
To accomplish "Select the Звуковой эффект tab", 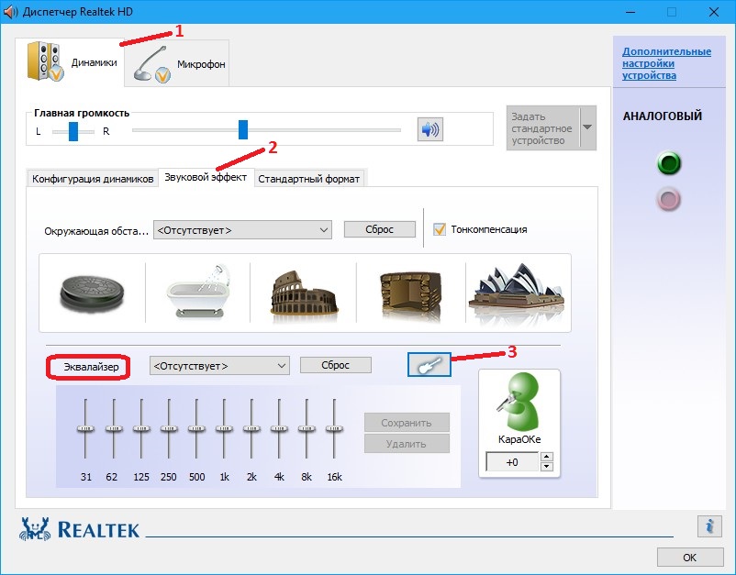I will (206, 178).
